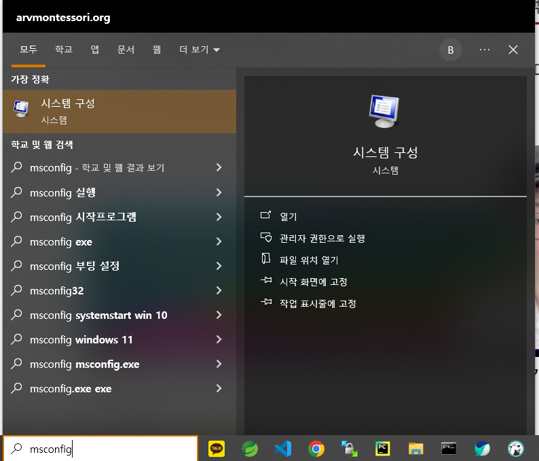Switch to the 웹 tab
Screen dimensions: 539x461
[x=156, y=50]
